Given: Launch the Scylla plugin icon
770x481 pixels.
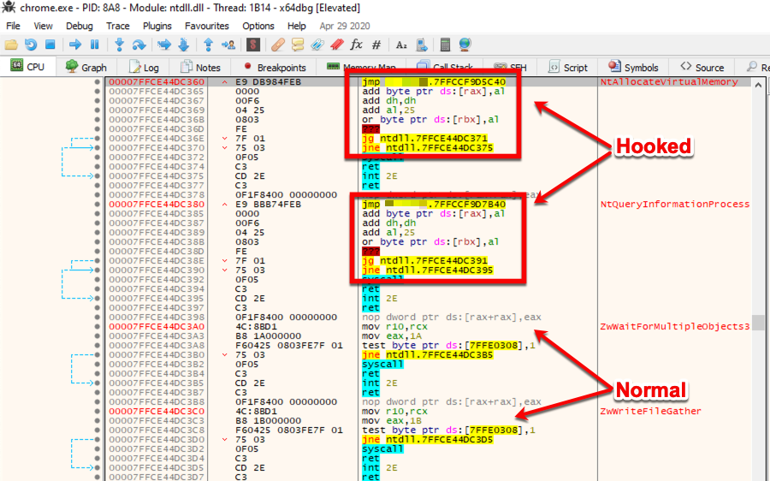Looking at the screenshot, I should pyautogui.click(x=253, y=45).
